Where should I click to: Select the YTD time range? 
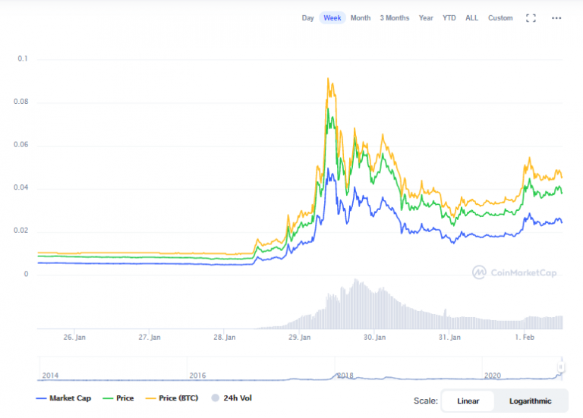point(449,18)
